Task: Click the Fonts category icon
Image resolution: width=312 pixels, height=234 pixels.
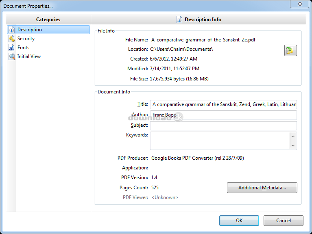Action: (x=11, y=48)
